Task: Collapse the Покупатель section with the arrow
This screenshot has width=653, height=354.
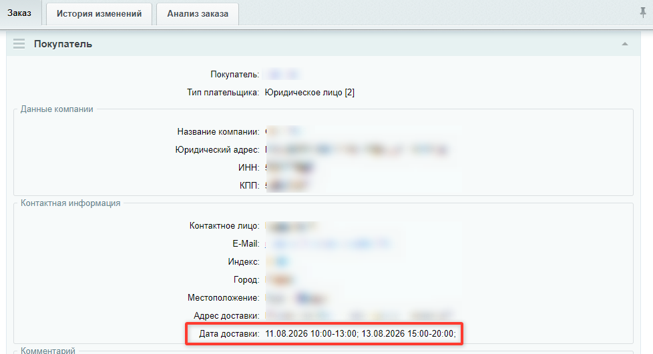Action: (625, 44)
